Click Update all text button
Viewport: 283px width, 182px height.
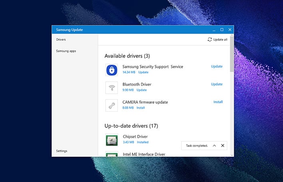[220, 40]
